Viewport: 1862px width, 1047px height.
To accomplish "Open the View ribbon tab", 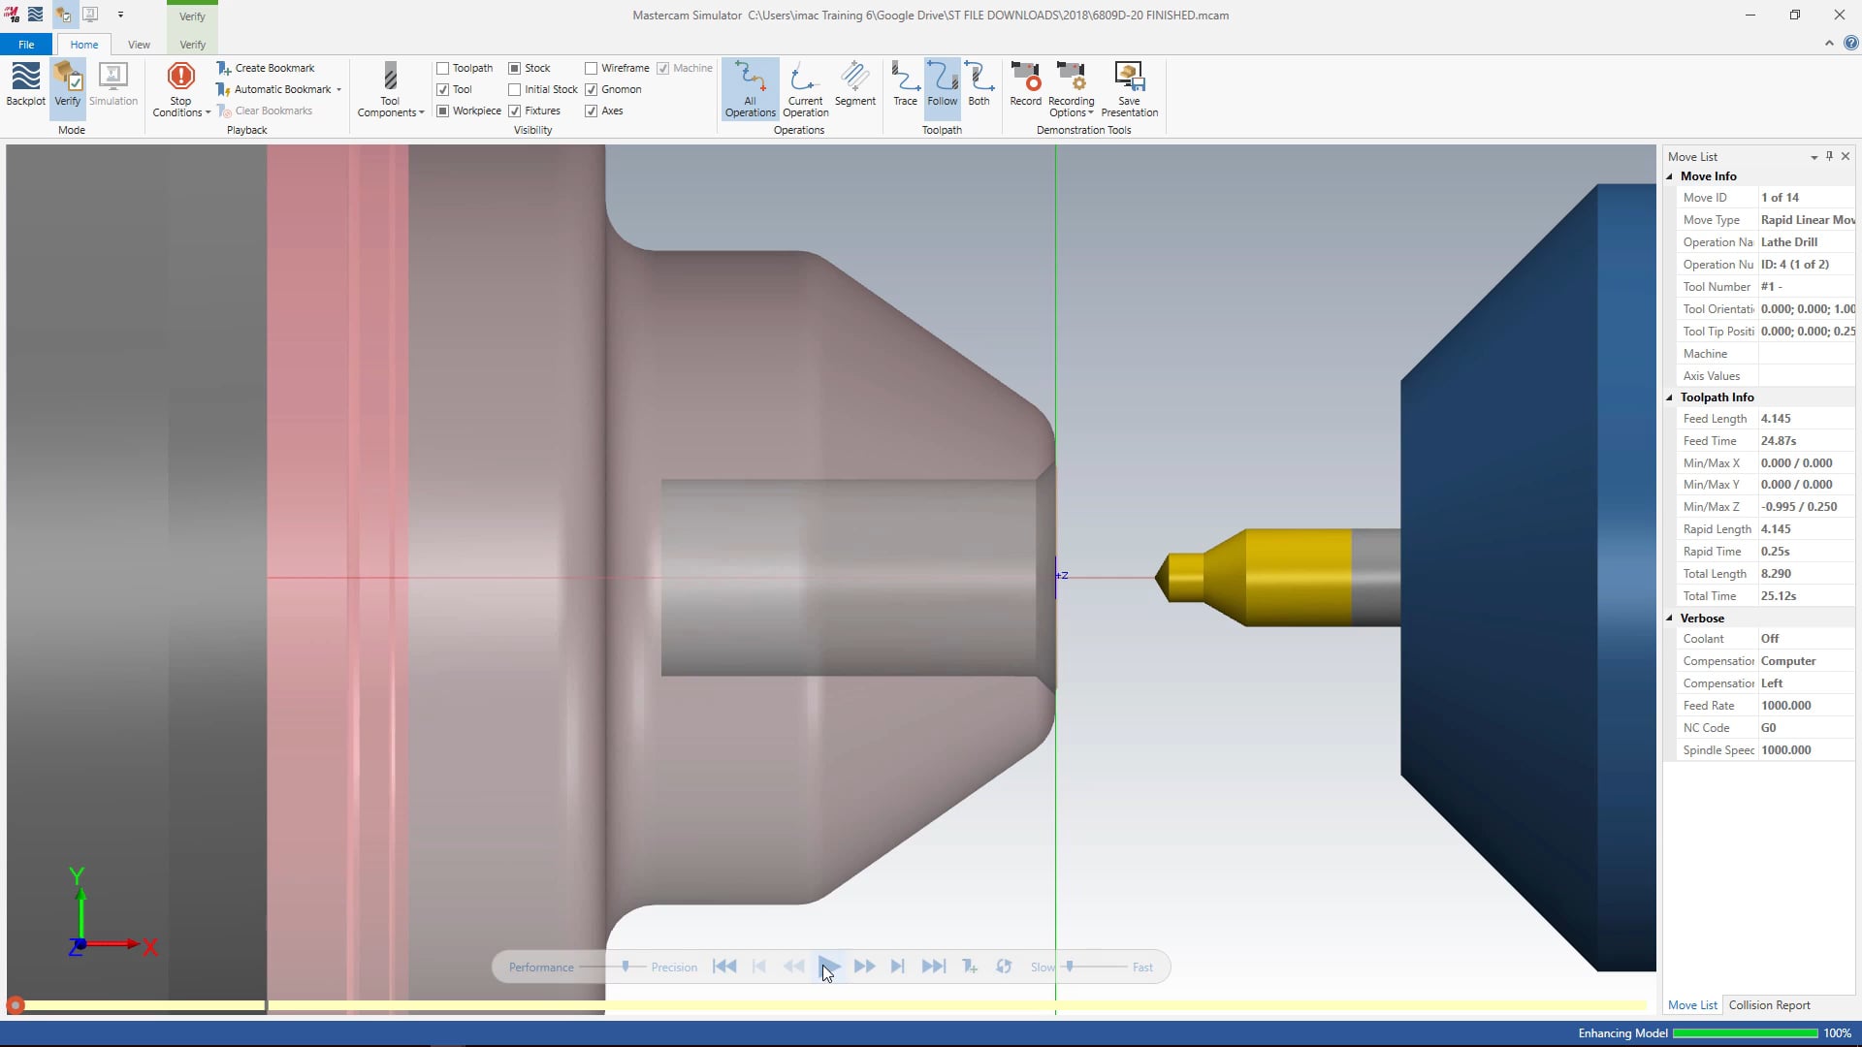I will pyautogui.click(x=138, y=44).
